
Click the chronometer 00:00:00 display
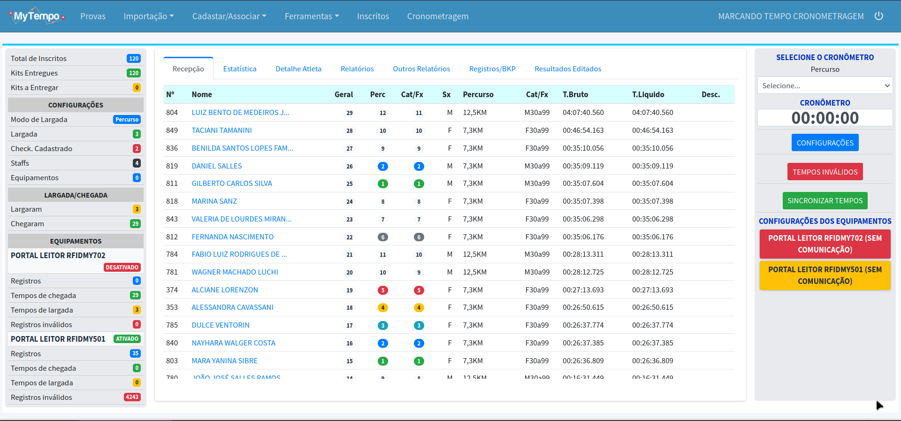click(x=825, y=118)
